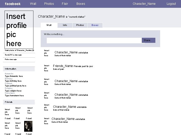
Task: Click the large 'Insert profile pic here' placeholder
Action: pyautogui.click(x=19, y=30)
